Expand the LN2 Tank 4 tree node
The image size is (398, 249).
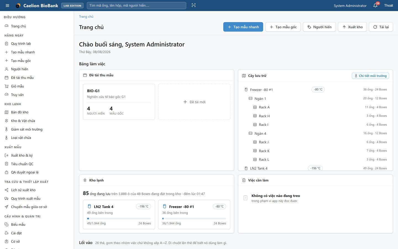[x=315, y=168]
